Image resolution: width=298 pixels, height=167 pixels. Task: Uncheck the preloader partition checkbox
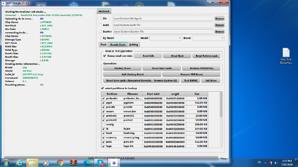[104, 98]
